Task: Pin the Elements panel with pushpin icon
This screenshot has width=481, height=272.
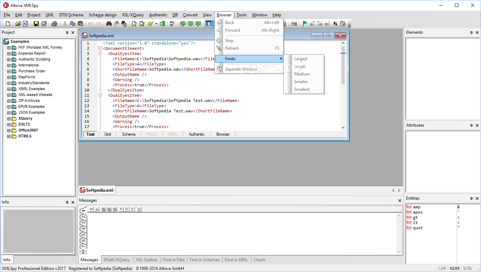Action: pos(471,32)
